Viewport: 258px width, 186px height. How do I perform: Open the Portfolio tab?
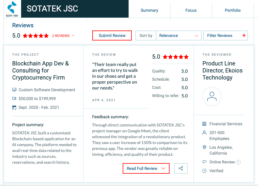click(233, 10)
